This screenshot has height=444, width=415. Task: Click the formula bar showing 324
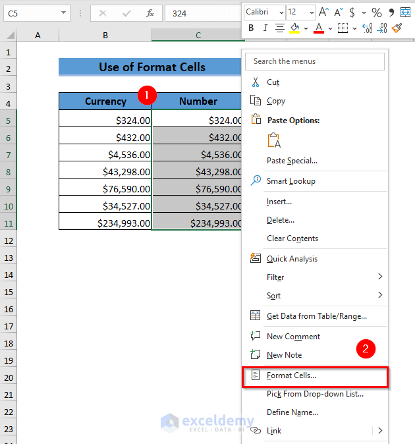coord(203,13)
